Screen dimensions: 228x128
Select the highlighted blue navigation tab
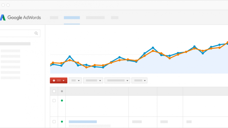[x=72, y=18]
